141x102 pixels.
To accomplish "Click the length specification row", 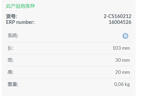I will (x=68, y=48).
